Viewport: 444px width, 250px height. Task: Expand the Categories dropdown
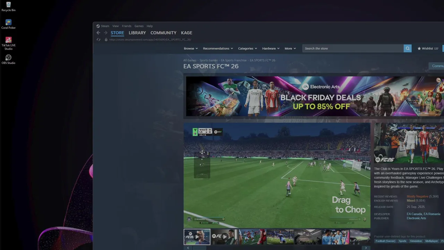247,49
